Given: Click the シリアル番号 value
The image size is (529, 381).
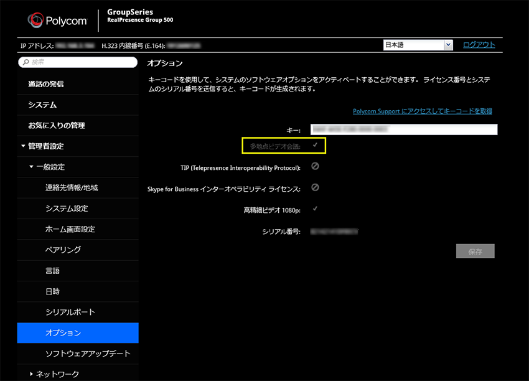Looking at the screenshot, I should pos(334,231).
